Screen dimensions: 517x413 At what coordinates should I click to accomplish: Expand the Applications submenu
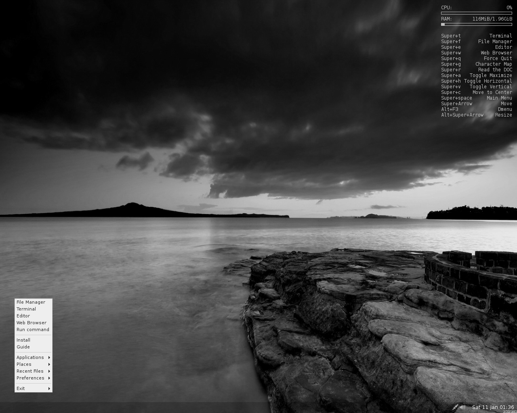coord(34,357)
